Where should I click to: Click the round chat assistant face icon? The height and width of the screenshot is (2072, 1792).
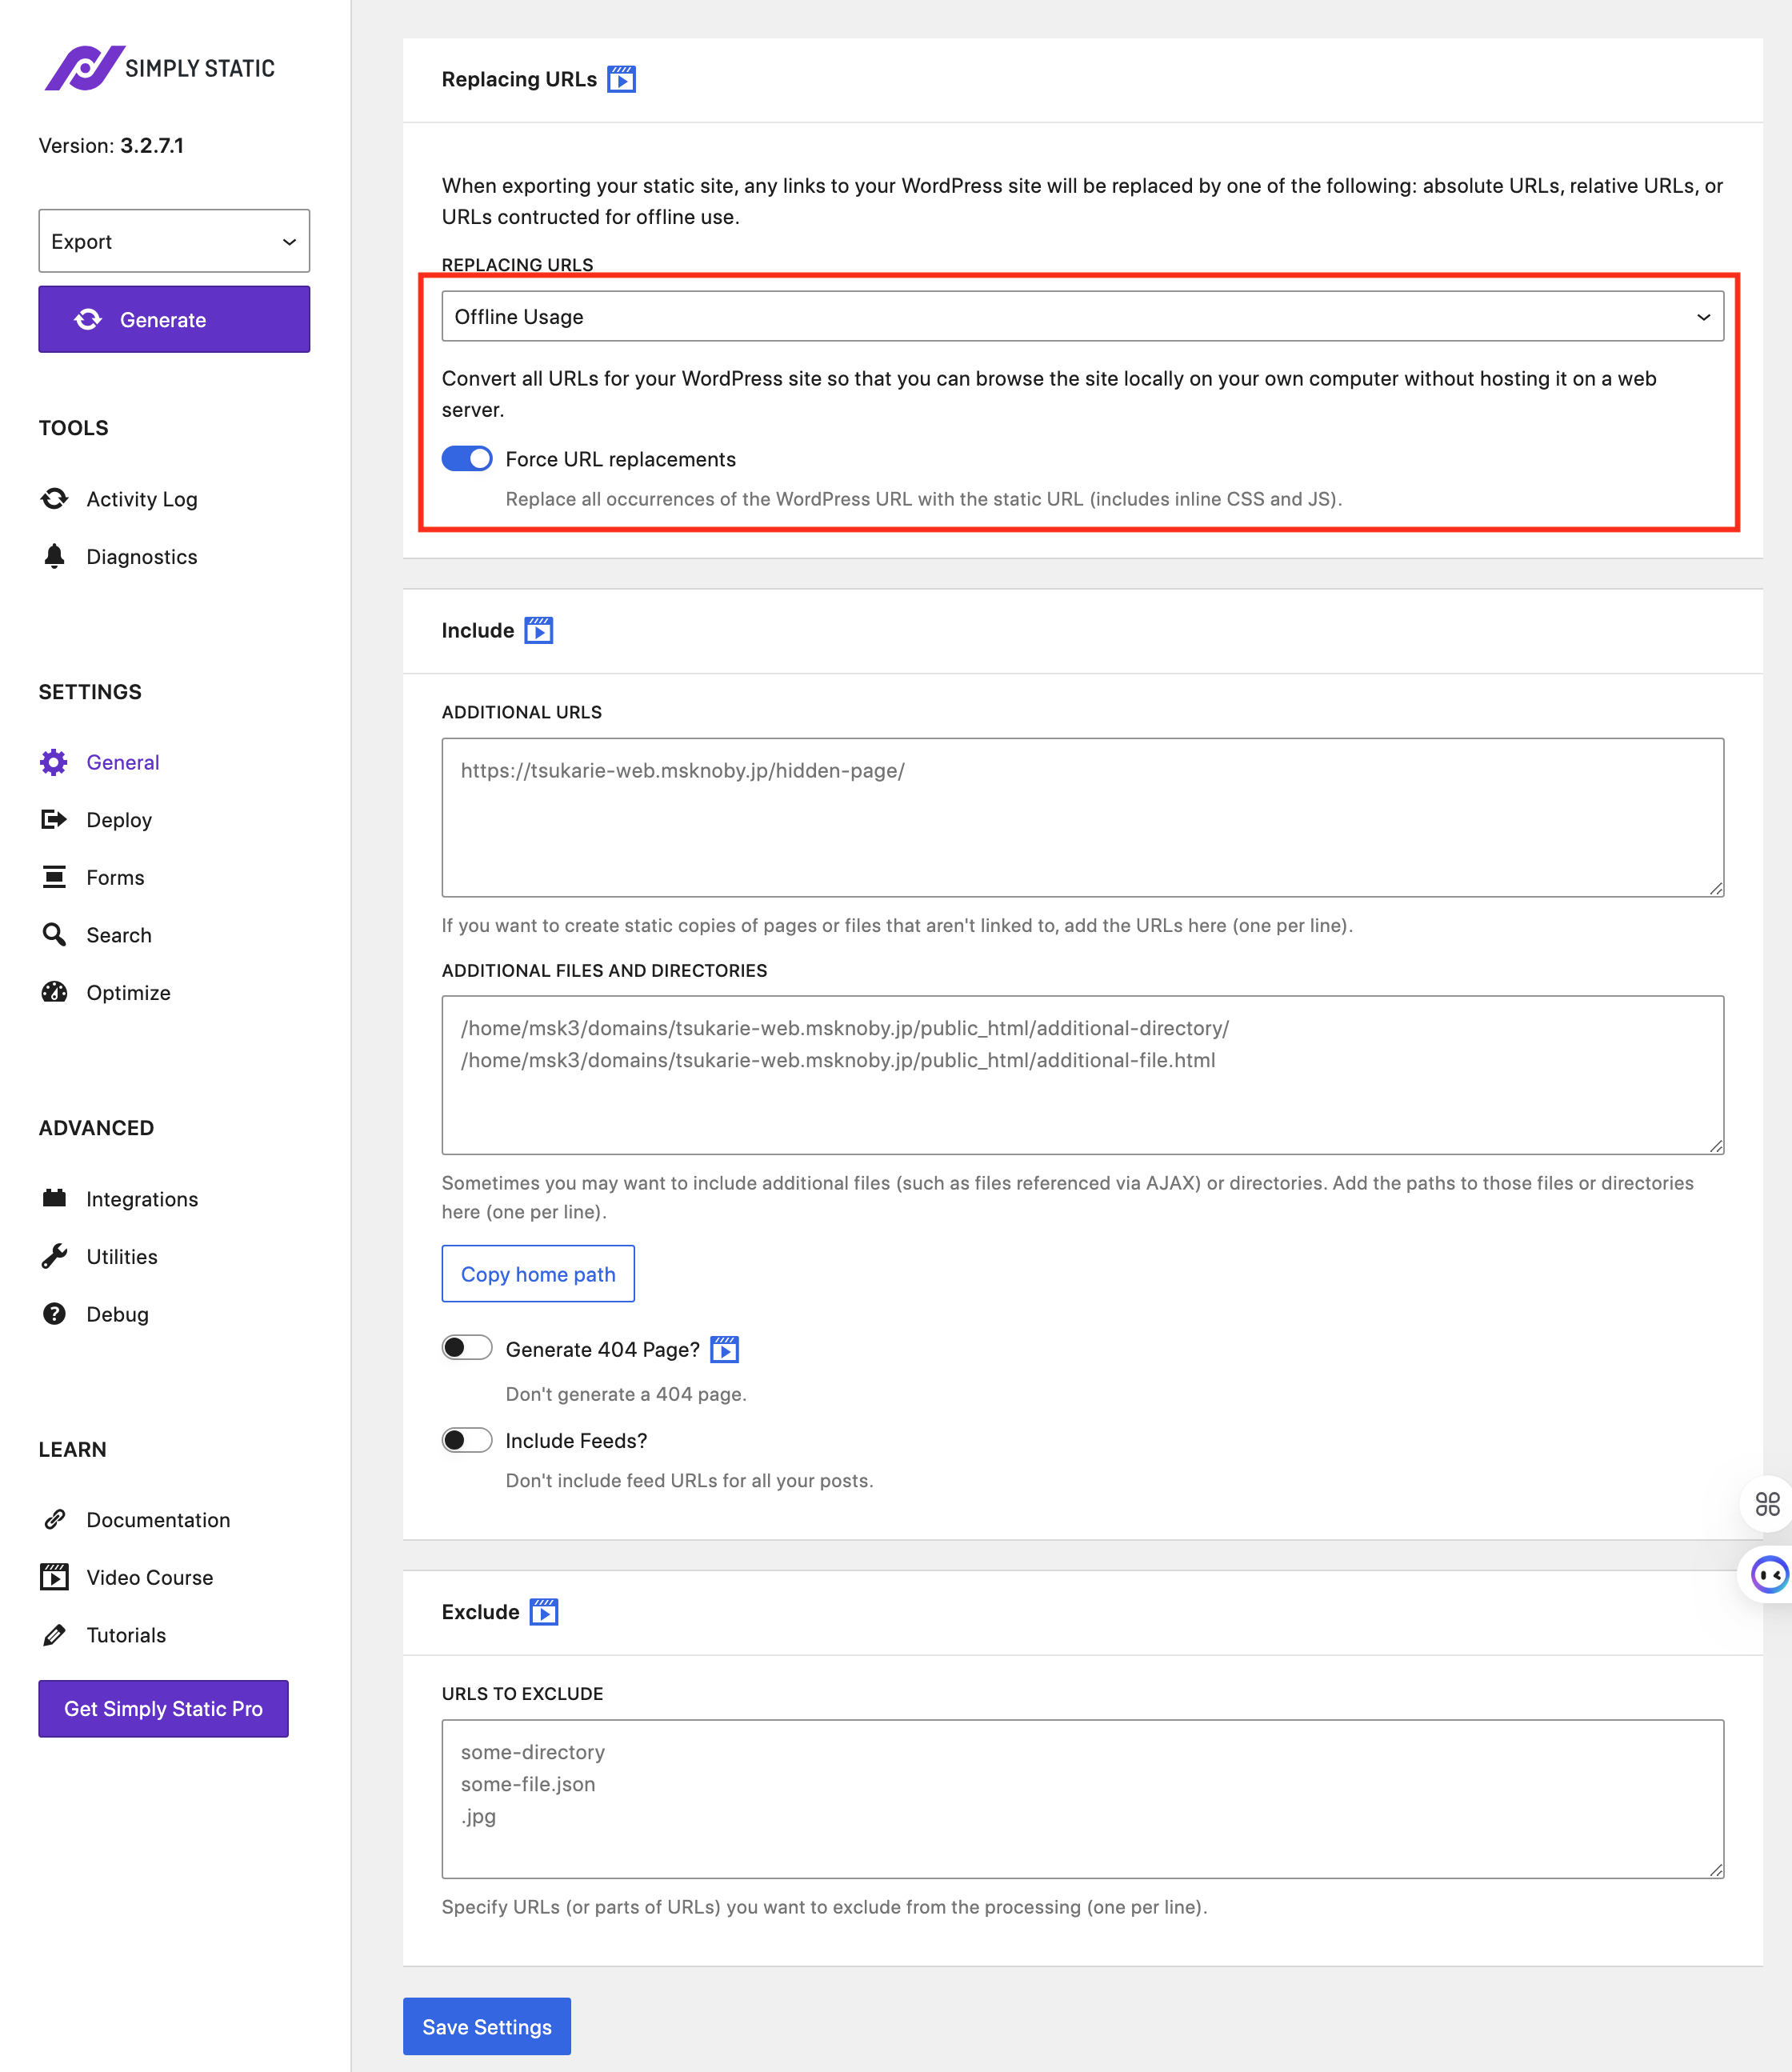tap(1769, 1575)
